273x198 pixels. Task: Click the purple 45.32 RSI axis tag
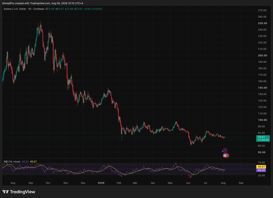tap(261, 170)
